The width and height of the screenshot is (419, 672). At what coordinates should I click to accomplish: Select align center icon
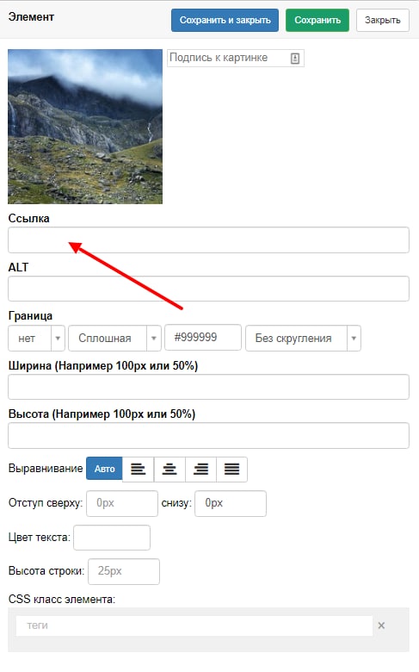(x=169, y=470)
